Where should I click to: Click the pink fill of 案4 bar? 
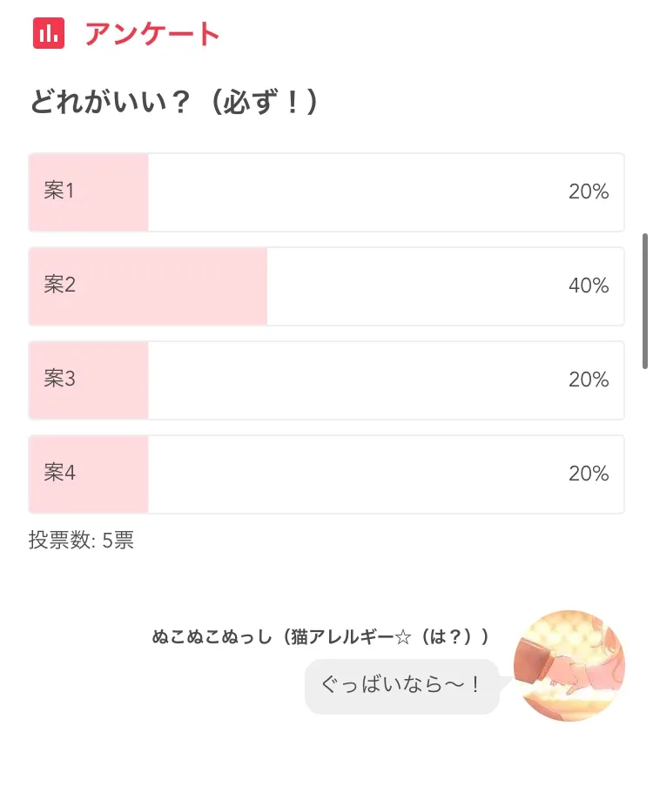(x=89, y=474)
